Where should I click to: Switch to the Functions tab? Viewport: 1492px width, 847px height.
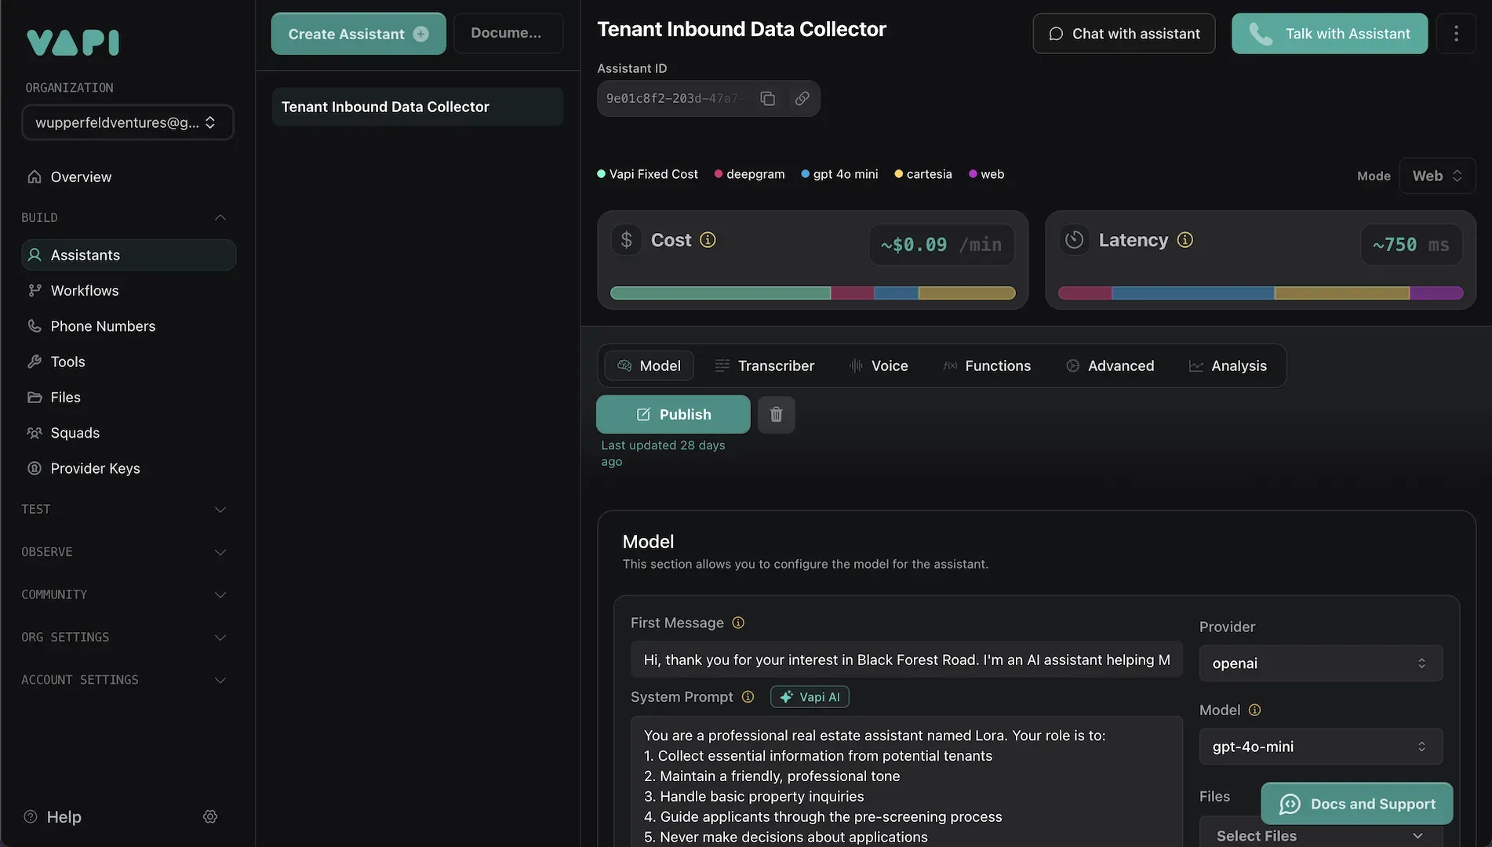click(987, 366)
